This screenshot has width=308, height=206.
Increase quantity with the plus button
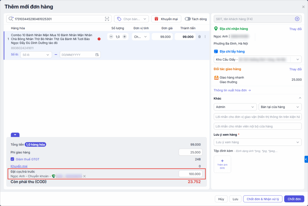coord(125,37)
